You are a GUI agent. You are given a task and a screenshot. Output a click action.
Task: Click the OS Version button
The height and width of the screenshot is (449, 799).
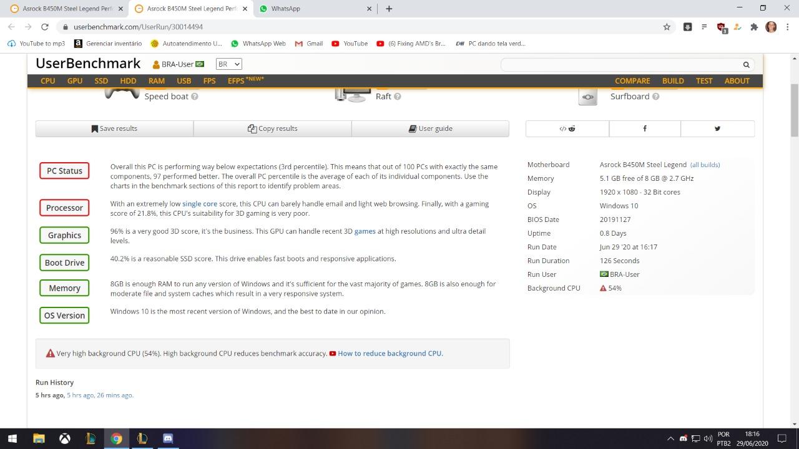coord(64,316)
